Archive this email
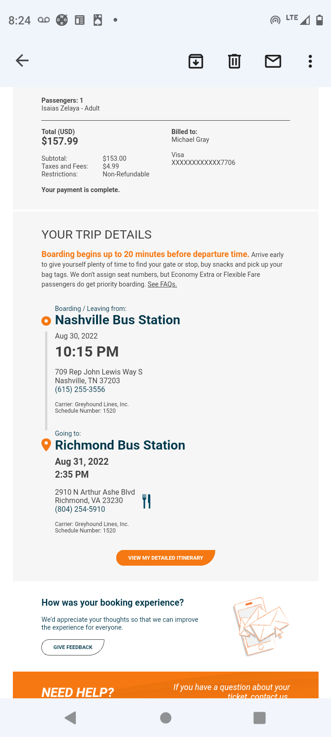 pyautogui.click(x=196, y=61)
